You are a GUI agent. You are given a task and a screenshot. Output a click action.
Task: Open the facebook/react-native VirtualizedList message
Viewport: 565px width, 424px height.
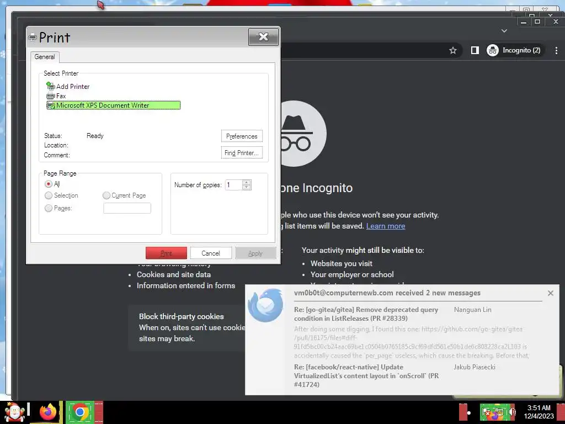(366, 375)
